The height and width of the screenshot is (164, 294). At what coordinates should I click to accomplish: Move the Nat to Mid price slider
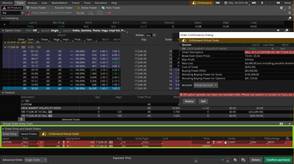click(223, 160)
